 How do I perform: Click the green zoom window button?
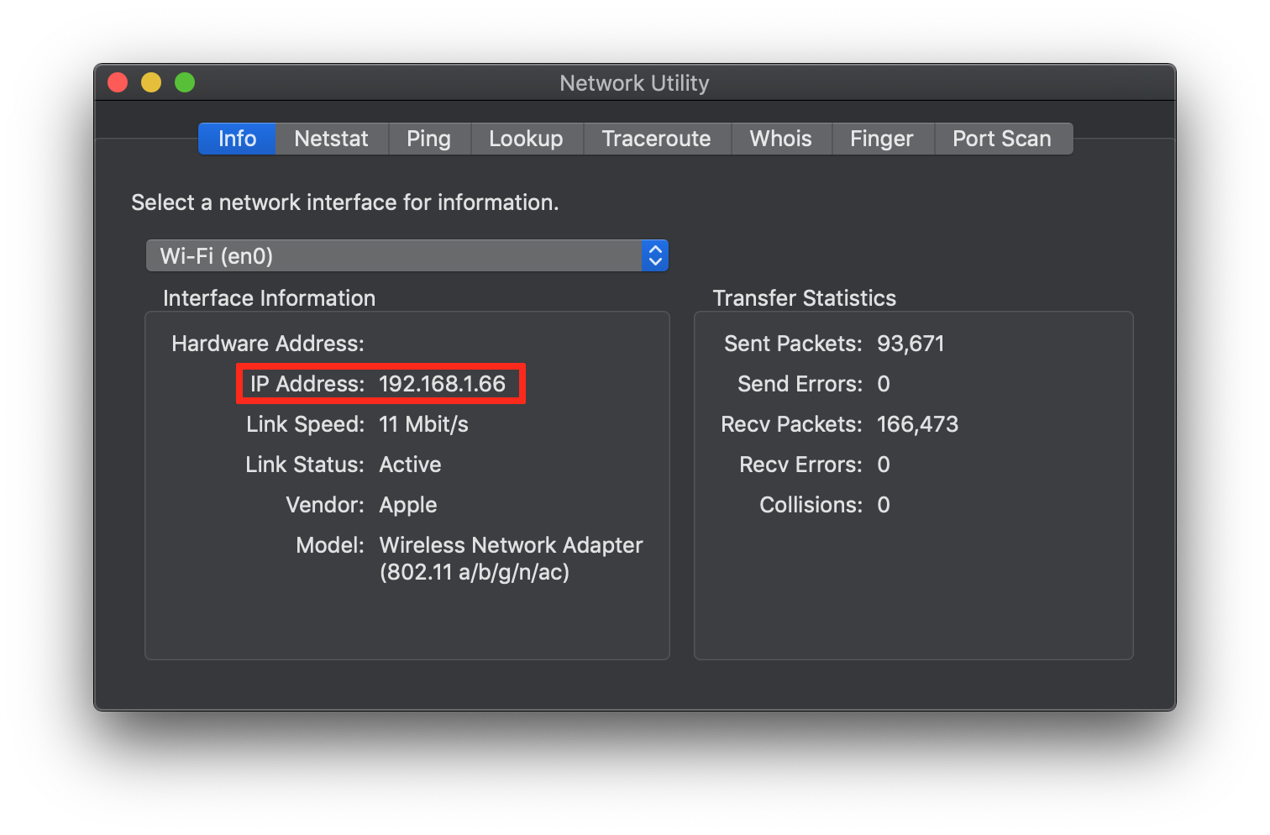point(184,82)
